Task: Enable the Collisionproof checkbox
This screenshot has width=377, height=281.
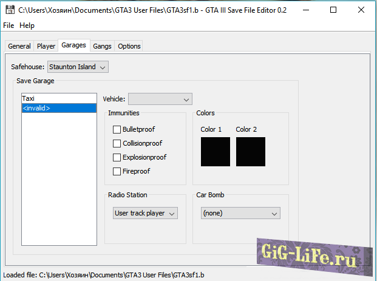Action: click(117, 143)
